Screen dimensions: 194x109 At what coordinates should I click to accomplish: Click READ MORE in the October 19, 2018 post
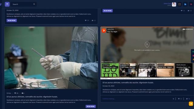tap(12, 20)
